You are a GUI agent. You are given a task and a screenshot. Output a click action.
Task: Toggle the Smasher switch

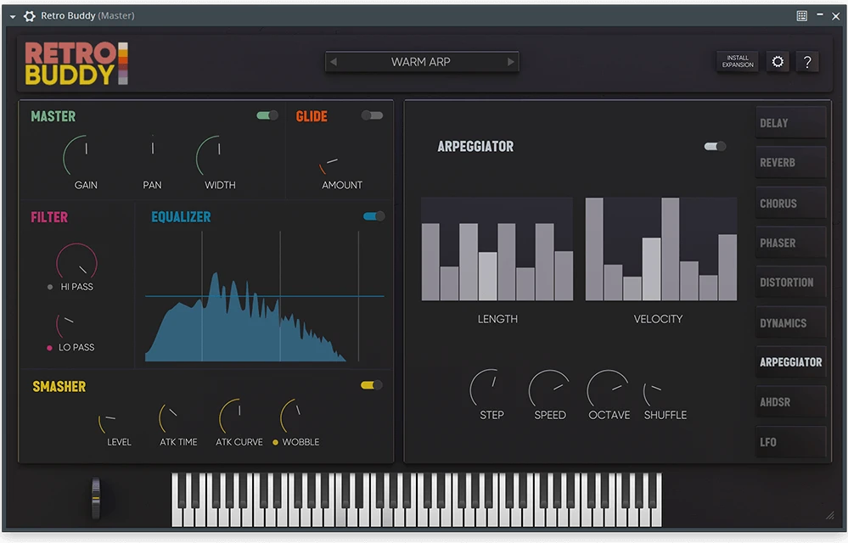point(372,384)
